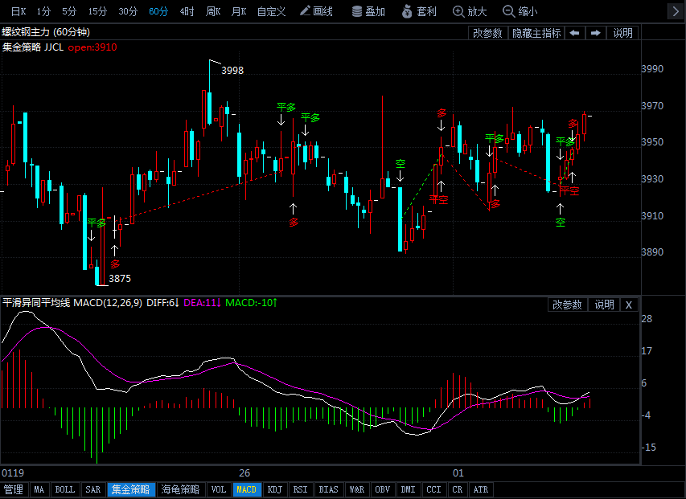
Task: Click the 套利 arbitrage icon
Action: [x=419, y=11]
